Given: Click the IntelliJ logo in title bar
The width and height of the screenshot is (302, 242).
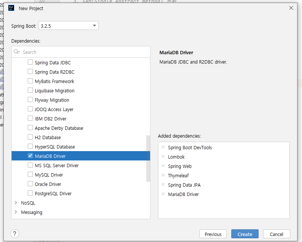Looking at the screenshot, I should [x=11, y=8].
